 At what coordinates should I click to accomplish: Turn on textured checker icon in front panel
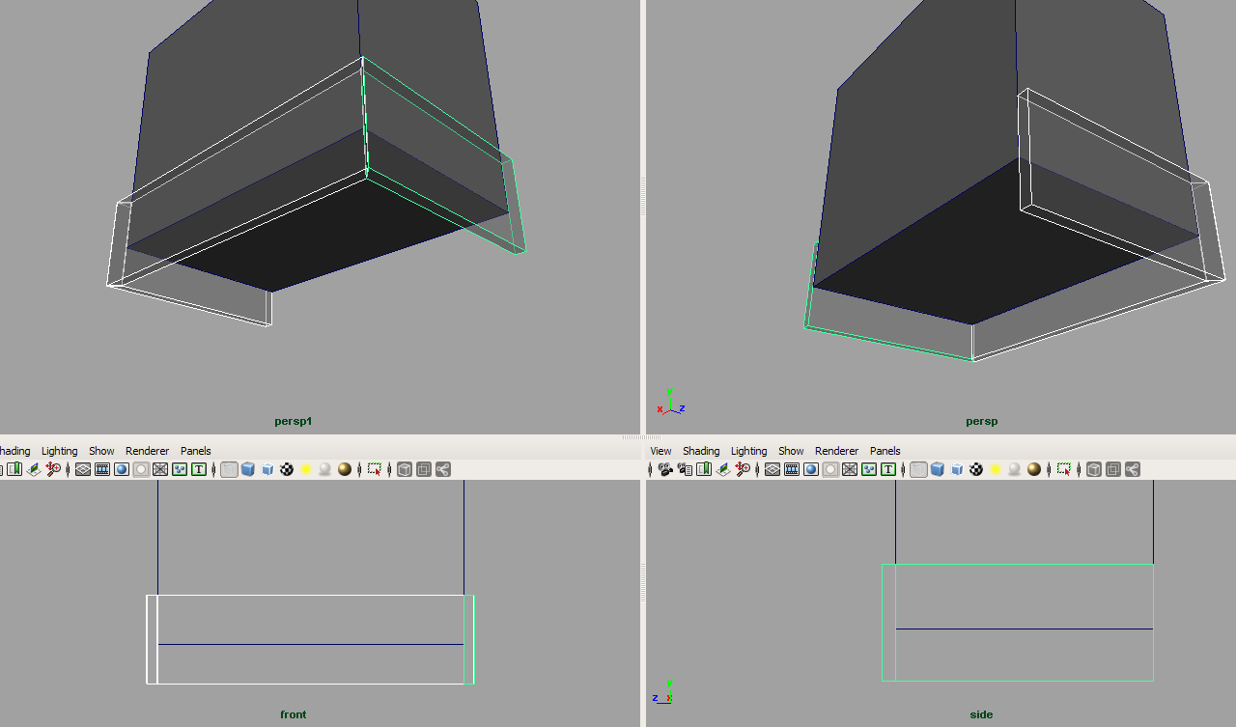point(287,469)
